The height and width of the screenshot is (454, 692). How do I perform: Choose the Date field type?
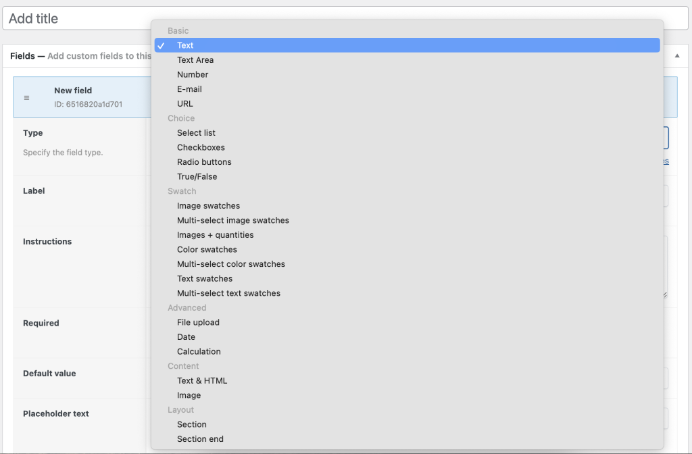(x=185, y=336)
